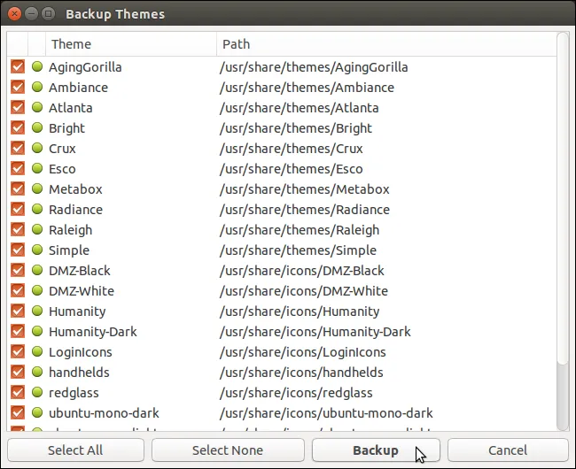Click the path /usr/share/themes/Crux
This screenshot has width=576, height=469.
[x=291, y=149]
